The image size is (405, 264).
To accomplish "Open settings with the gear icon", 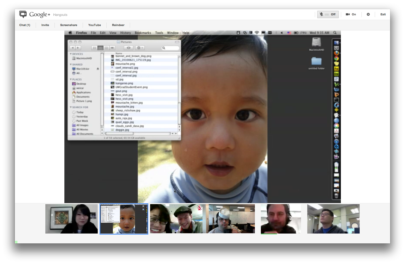I will [368, 14].
